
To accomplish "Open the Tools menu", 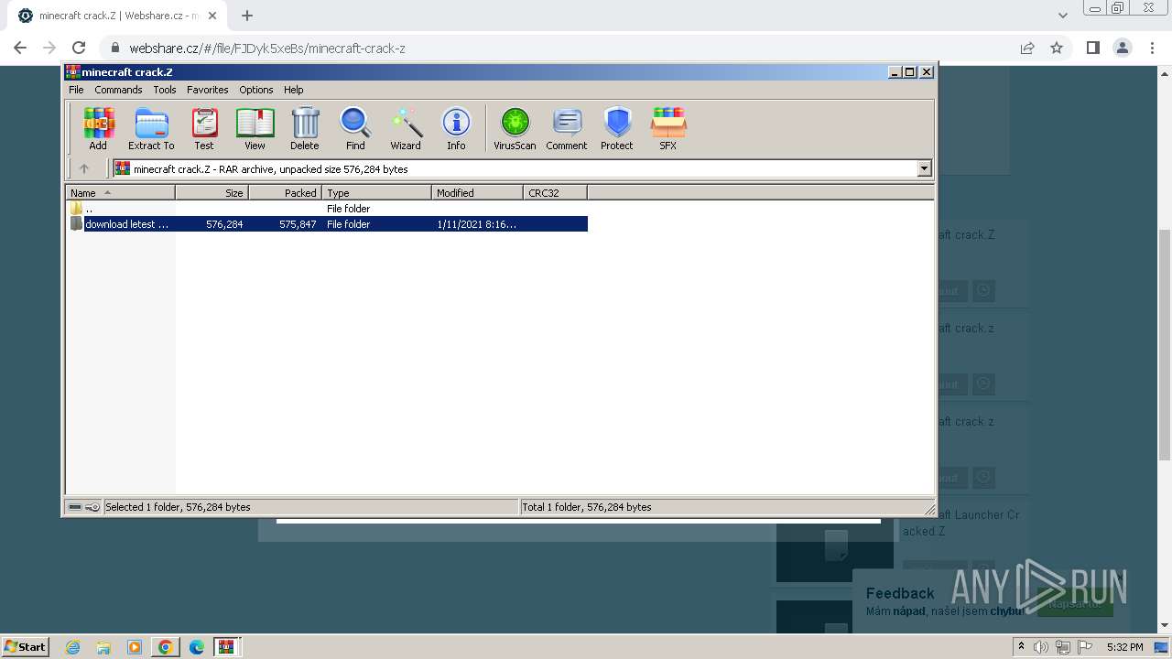I will tap(165, 90).
